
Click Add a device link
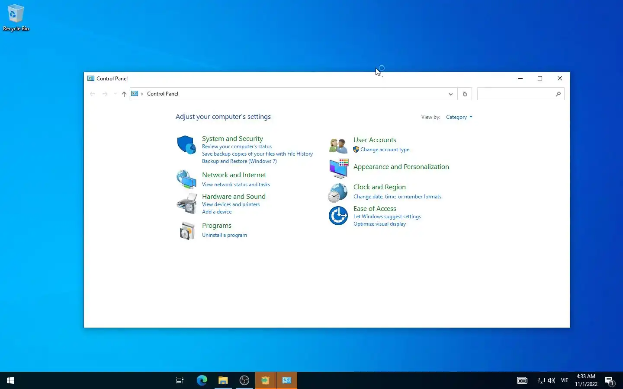tap(217, 212)
